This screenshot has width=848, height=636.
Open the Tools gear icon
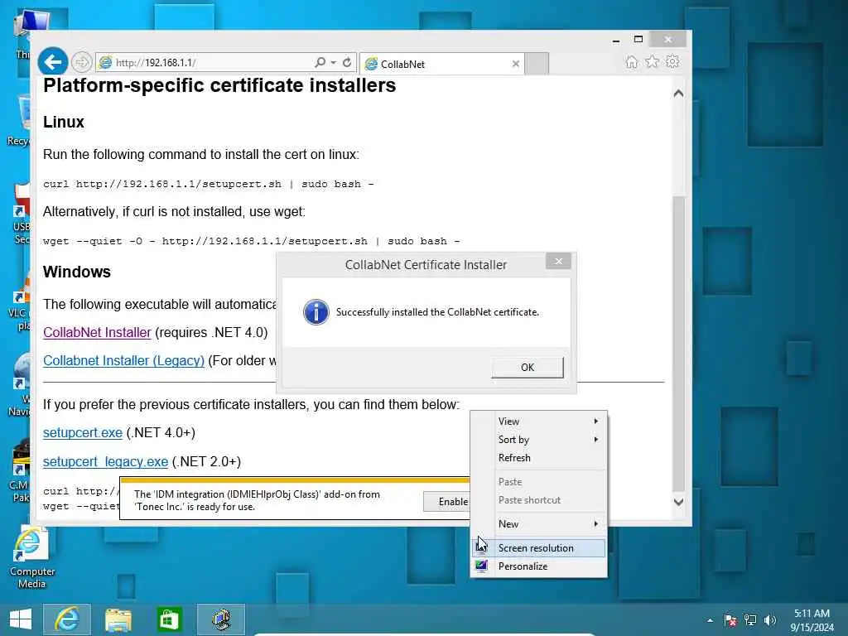pos(672,61)
